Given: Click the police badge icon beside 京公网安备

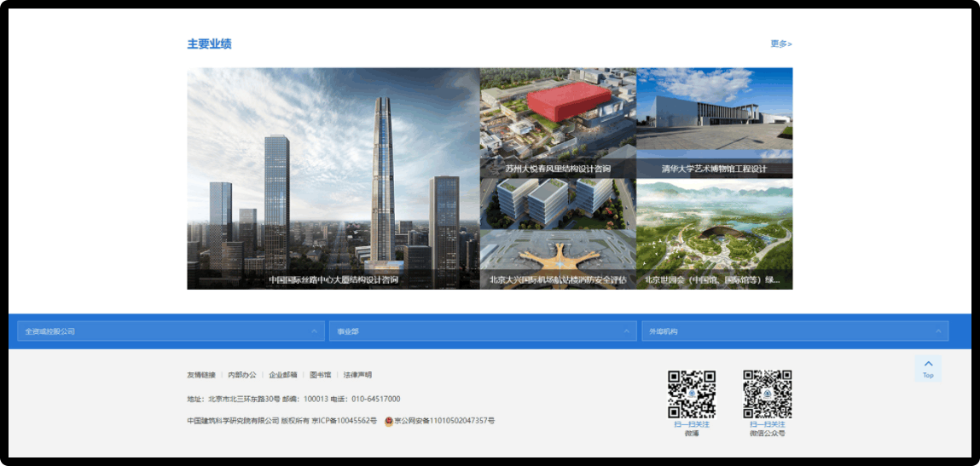Looking at the screenshot, I should [x=389, y=421].
